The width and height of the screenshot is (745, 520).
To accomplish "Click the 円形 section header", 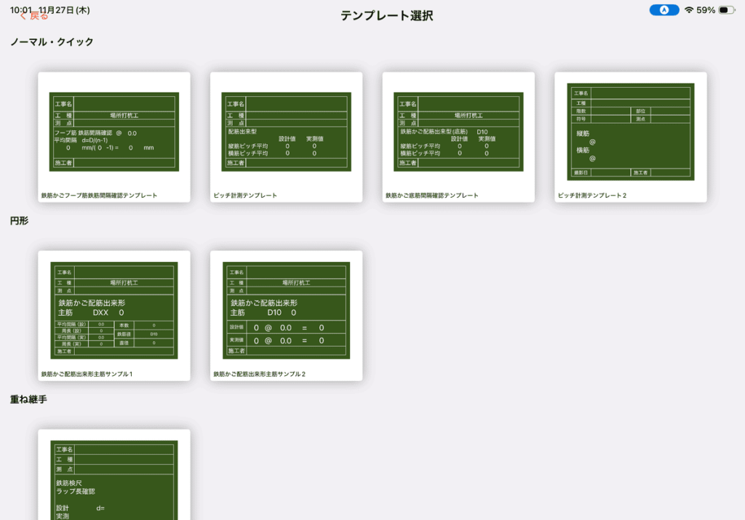I will click(x=19, y=220).
